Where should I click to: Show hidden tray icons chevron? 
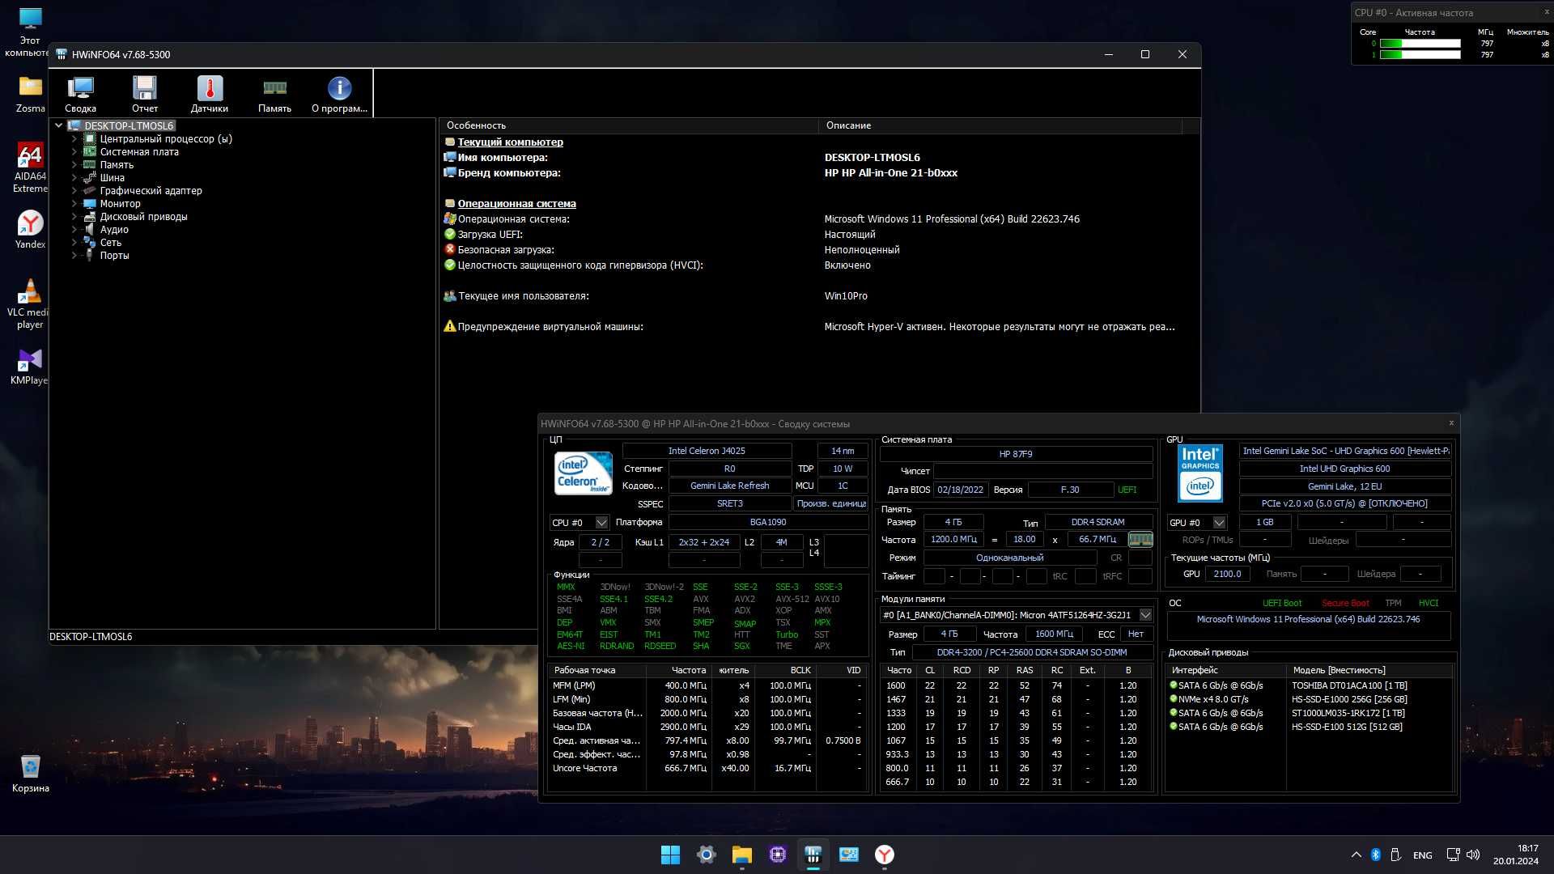1356,855
